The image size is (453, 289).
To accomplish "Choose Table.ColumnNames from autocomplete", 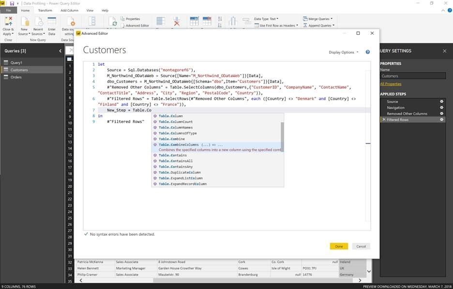I will click(217, 128).
